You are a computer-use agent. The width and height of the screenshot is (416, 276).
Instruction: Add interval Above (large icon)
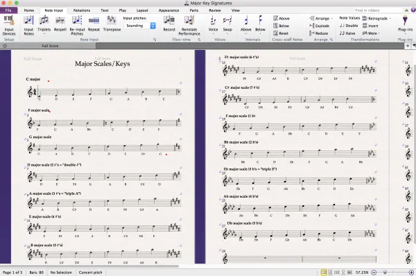[x=245, y=24]
